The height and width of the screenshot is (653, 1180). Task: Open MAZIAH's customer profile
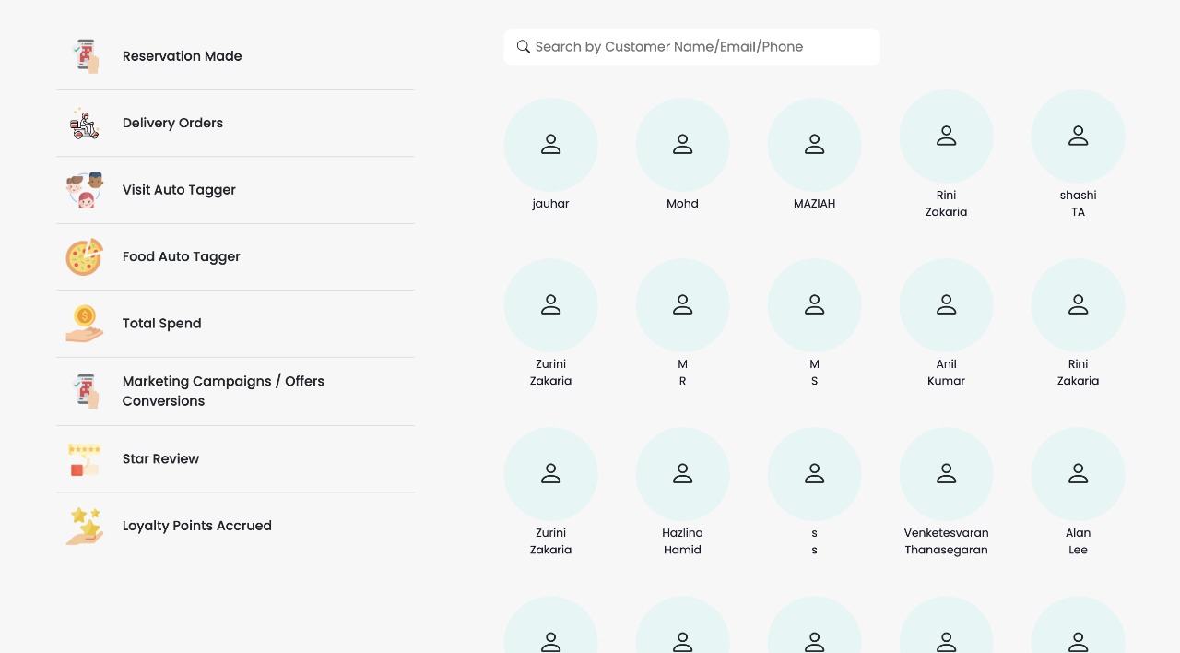pos(814,145)
